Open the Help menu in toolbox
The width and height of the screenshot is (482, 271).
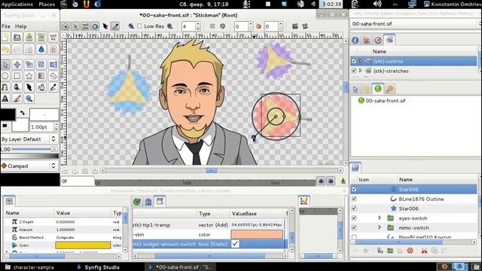(21, 26)
